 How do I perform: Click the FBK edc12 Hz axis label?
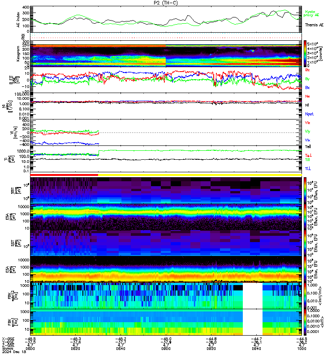[x=14, y=296]
